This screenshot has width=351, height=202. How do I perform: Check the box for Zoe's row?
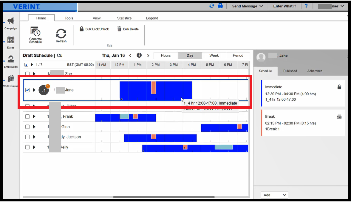coord(27,73)
